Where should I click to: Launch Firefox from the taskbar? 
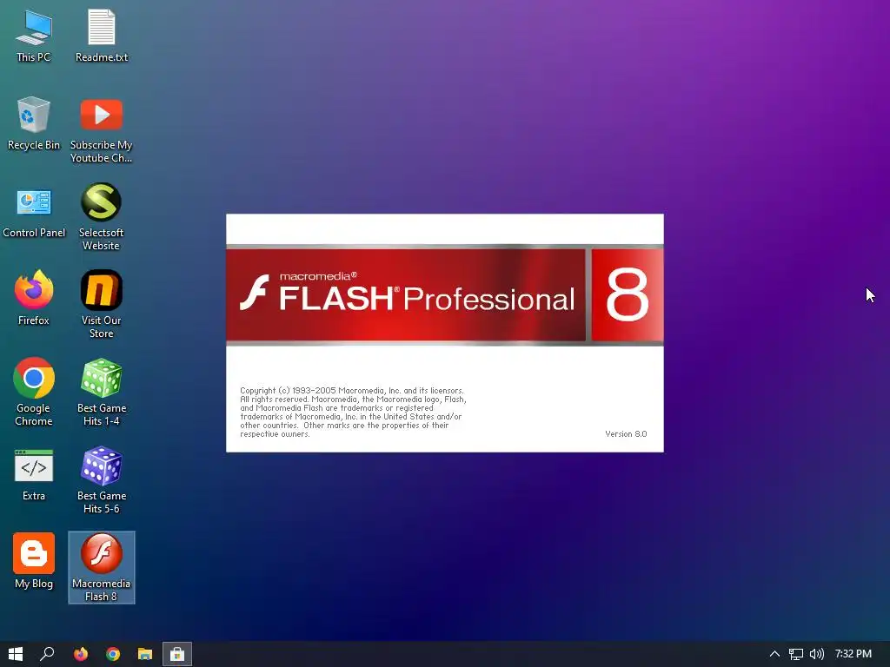coord(81,654)
